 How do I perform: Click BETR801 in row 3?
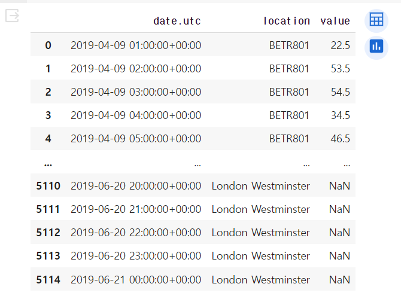click(x=289, y=115)
